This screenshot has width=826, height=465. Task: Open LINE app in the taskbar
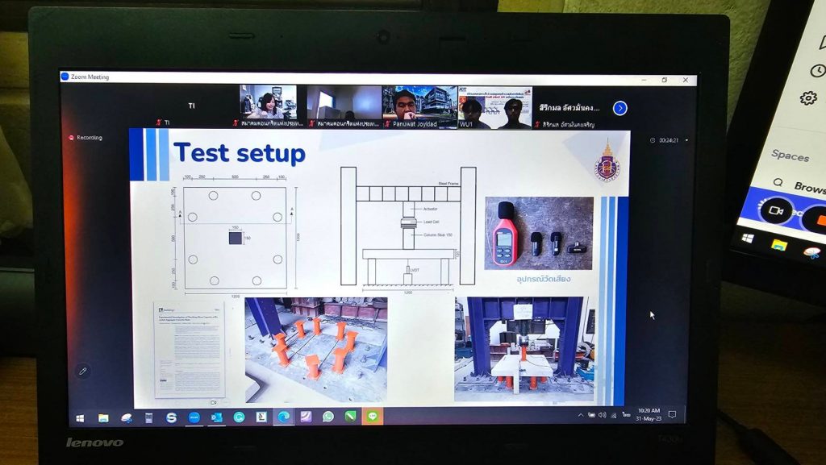pyautogui.click(x=373, y=417)
